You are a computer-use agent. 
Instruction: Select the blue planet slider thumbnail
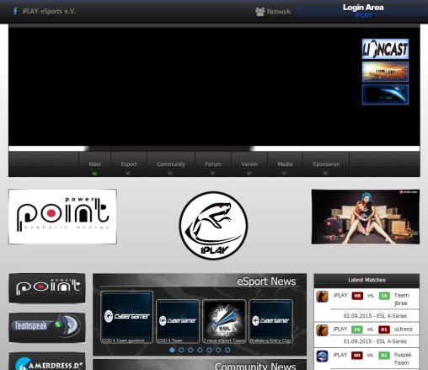pos(385,94)
